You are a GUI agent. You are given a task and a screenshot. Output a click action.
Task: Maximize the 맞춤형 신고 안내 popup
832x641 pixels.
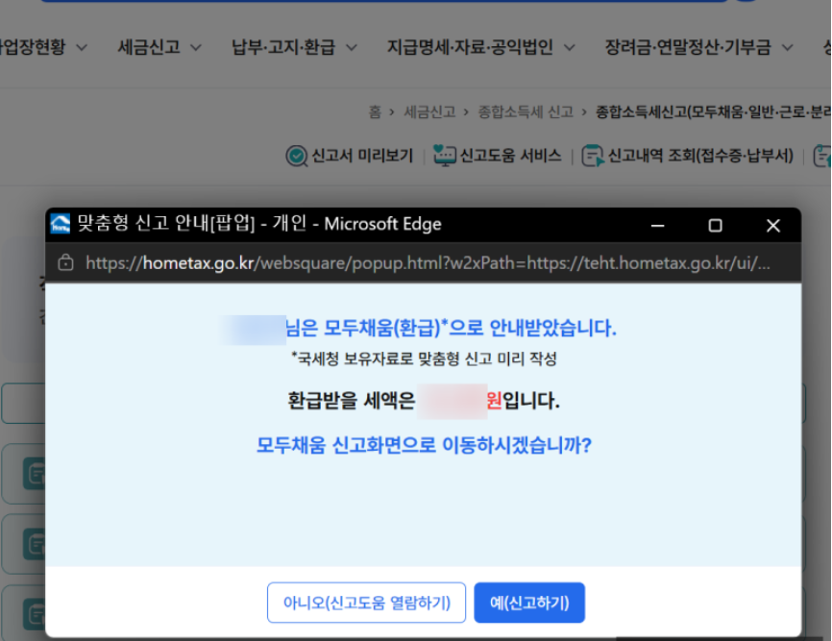[x=715, y=226]
